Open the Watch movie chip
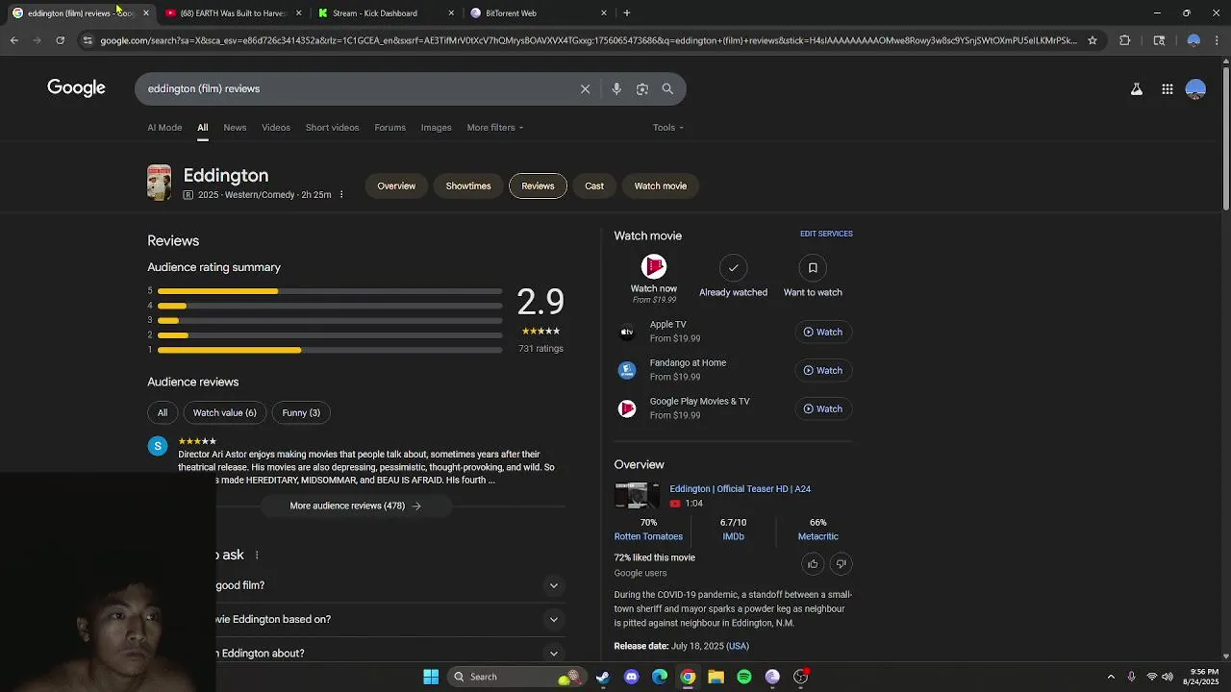Viewport: 1231px width, 692px height. pos(661,186)
